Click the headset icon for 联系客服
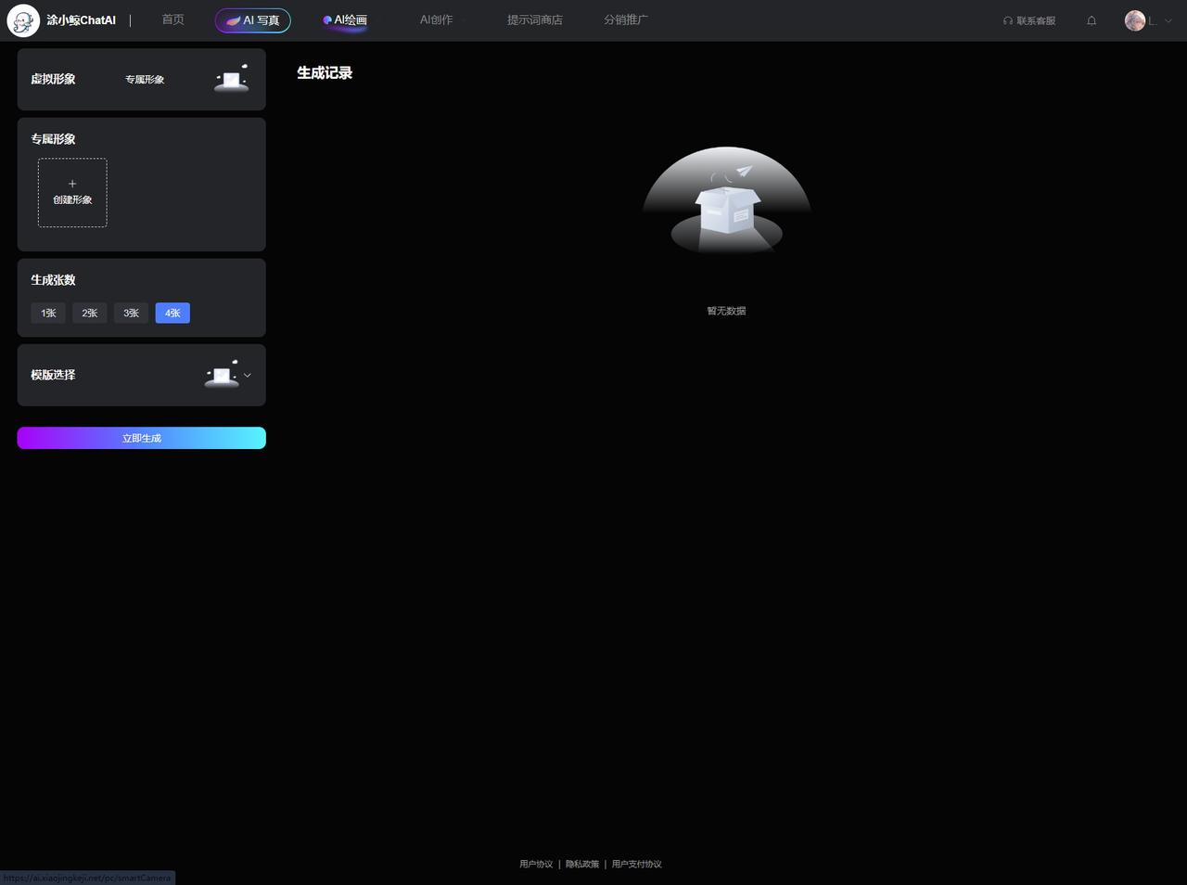This screenshot has height=885, width=1187. coord(1008,20)
